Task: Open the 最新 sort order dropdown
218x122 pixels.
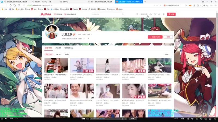Action: click(x=167, y=54)
